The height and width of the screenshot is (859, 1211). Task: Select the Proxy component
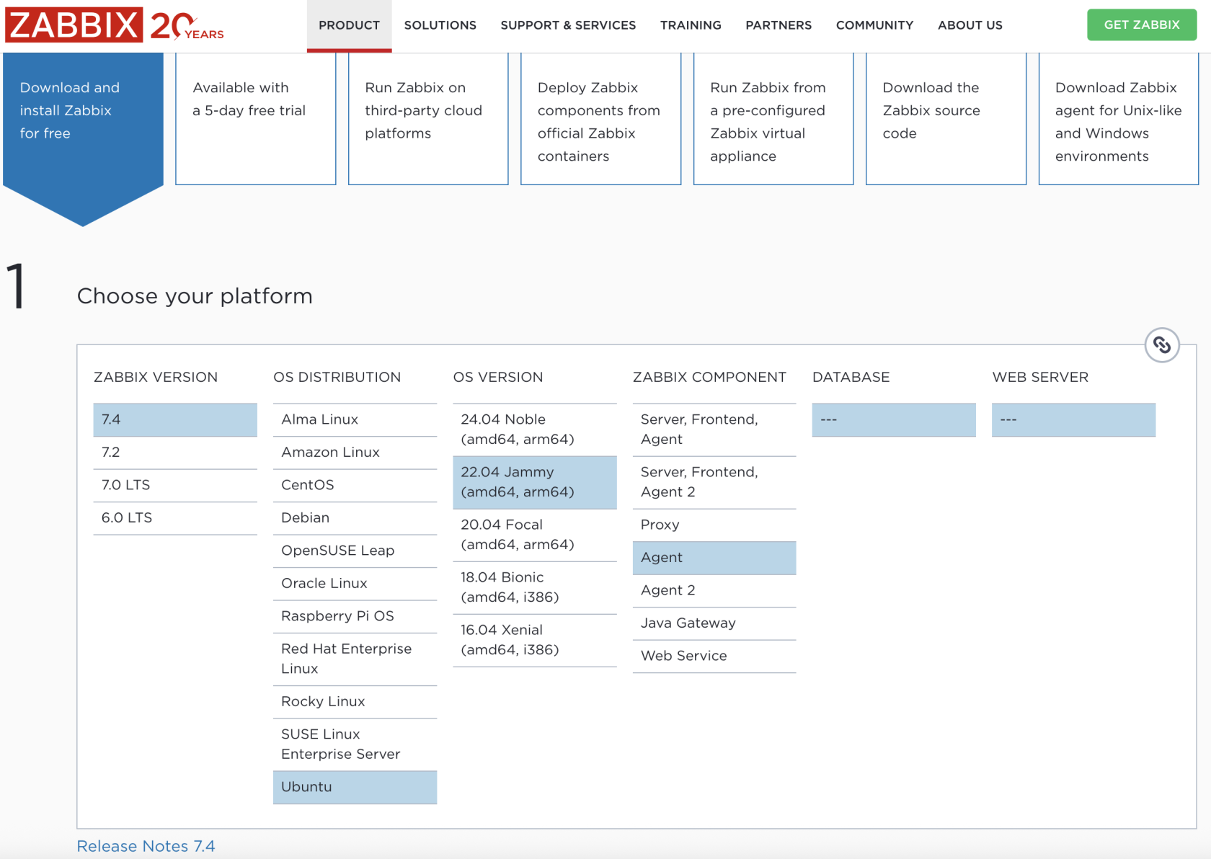pos(714,525)
